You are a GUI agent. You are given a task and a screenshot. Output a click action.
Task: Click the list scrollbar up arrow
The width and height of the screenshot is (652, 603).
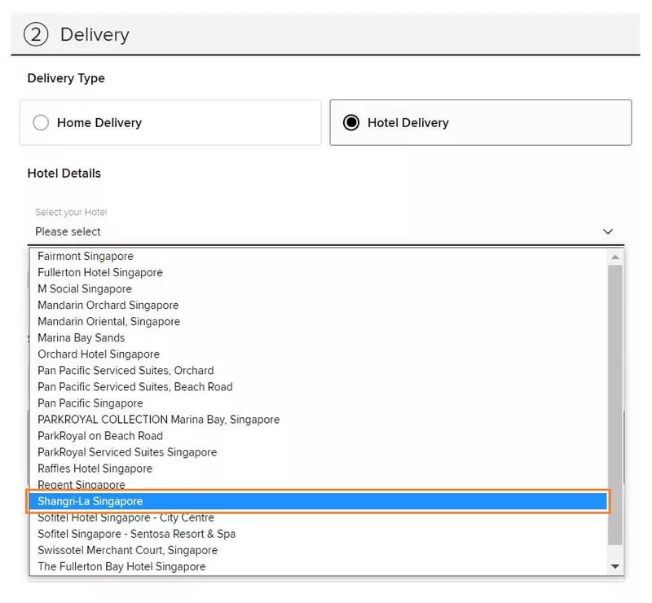[x=615, y=257]
